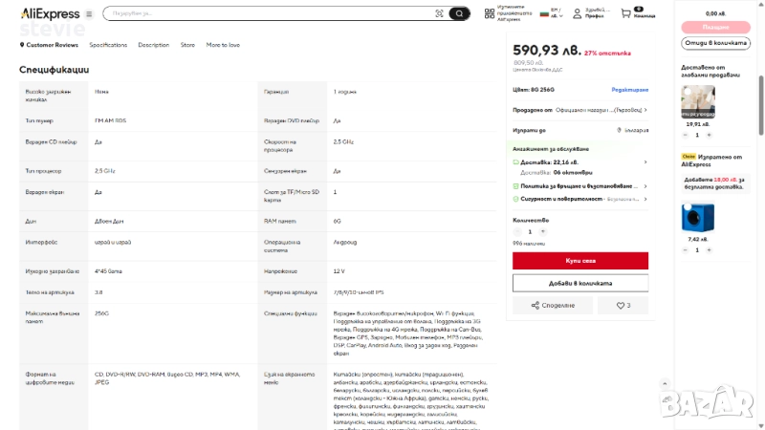Open the language and currency dropdown
Image resolution: width=765 pixels, height=430 pixels.
551,13
